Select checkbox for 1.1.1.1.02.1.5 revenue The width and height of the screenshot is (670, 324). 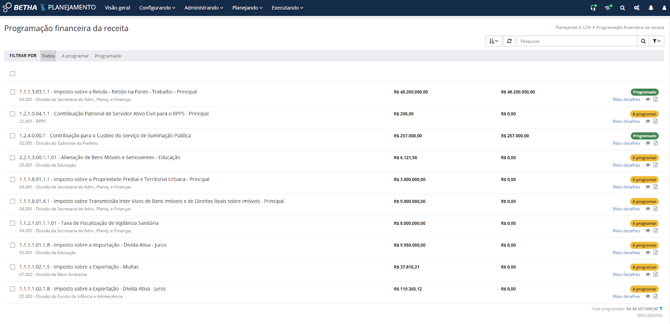(x=13, y=267)
